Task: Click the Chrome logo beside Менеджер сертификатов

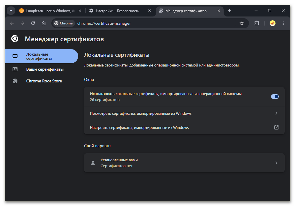Action: (15, 39)
